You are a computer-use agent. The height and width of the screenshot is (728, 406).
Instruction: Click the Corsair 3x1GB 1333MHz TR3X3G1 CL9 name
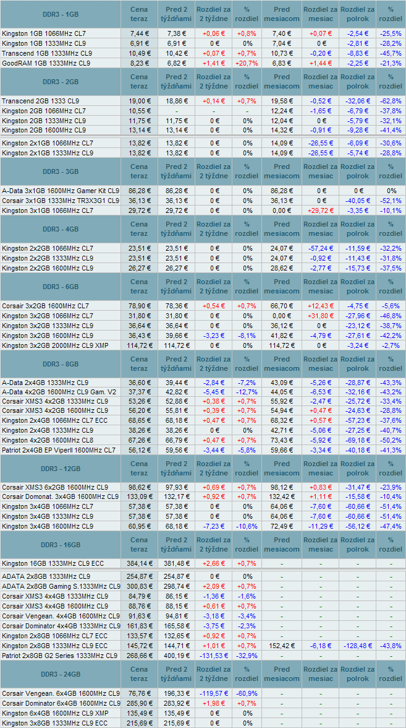click(x=61, y=201)
